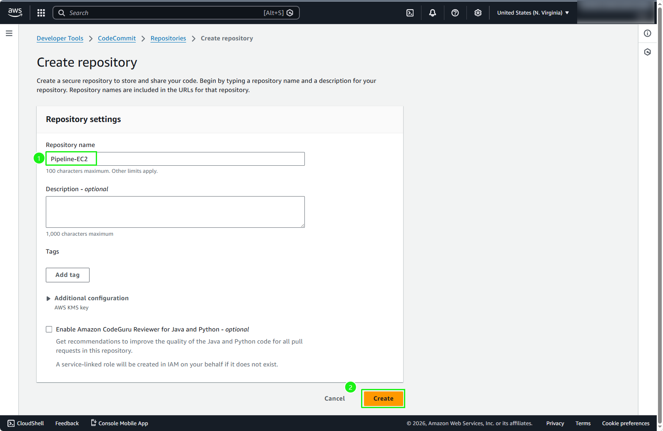The height and width of the screenshot is (431, 663).
Task: Open Console Mobile App link
Action: [x=120, y=423]
